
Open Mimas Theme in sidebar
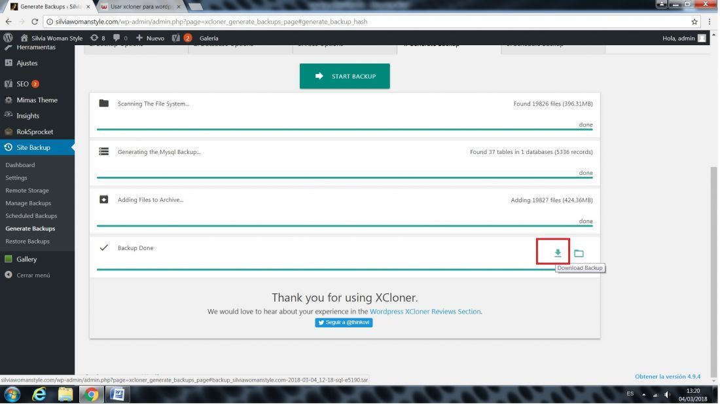pyautogui.click(x=37, y=100)
